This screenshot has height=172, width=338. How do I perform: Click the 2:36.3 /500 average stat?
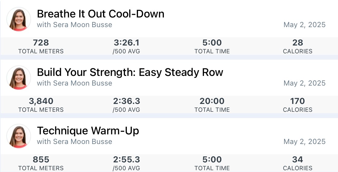point(126,105)
